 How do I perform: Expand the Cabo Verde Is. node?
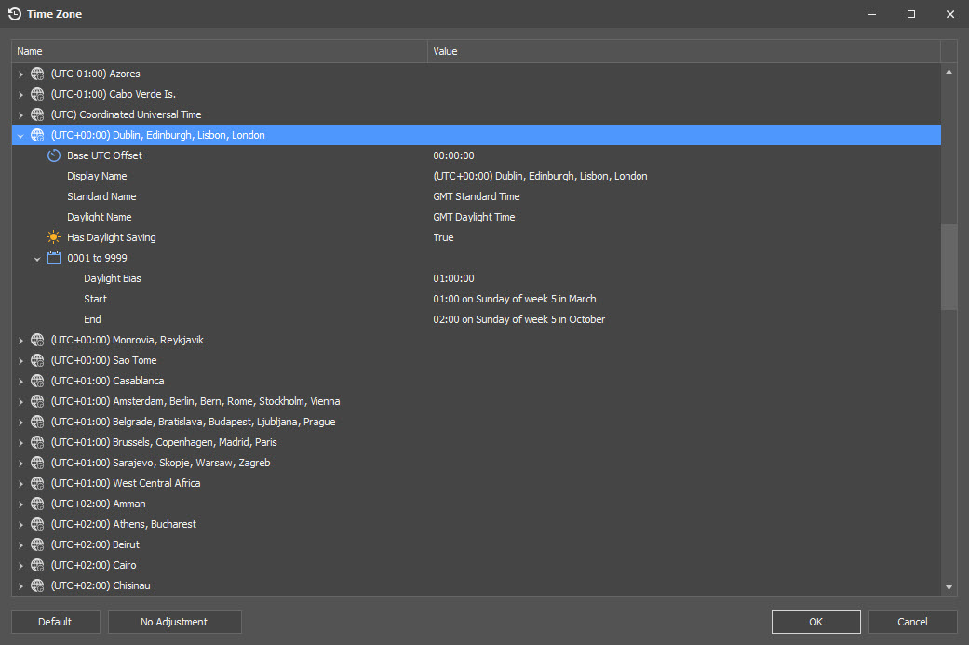tap(20, 95)
